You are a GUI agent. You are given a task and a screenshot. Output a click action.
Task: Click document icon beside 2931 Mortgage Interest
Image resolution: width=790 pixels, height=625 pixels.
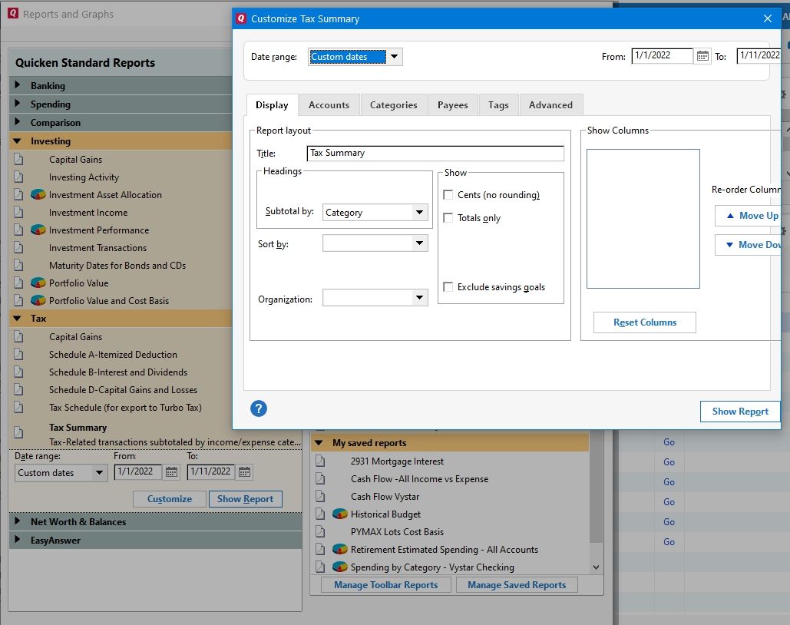320,461
